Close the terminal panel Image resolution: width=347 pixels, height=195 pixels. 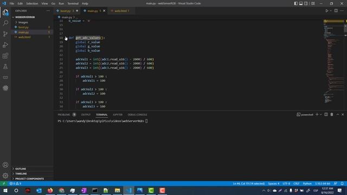pyautogui.click(x=343, y=114)
